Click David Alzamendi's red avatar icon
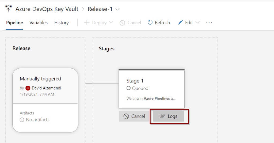This screenshot has height=143, width=274. (x=28, y=88)
